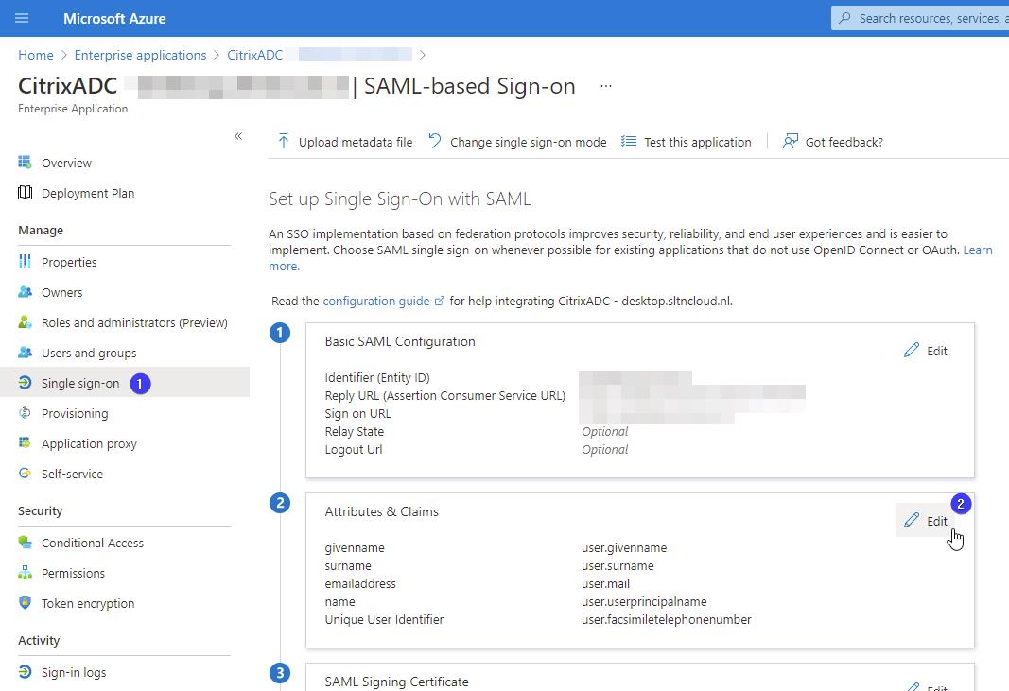Go to Self-service page
The height and width of the screenshot is (691, 1009).
[72, 474]
